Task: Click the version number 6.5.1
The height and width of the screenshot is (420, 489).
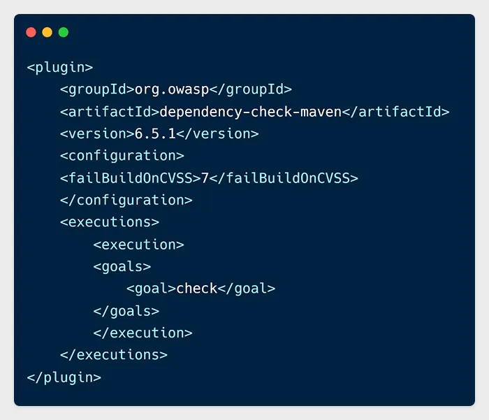Action: (x=155, y=134)
